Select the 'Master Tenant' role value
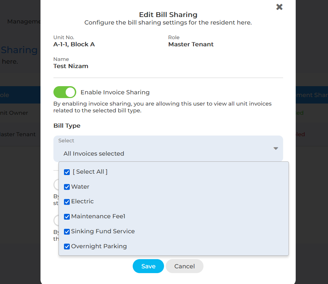Viewport: 328px width, 284px height. pyautogui.click(x=191, y=44)
